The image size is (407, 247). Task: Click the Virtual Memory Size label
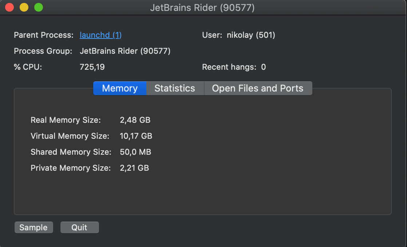[70, 136]
